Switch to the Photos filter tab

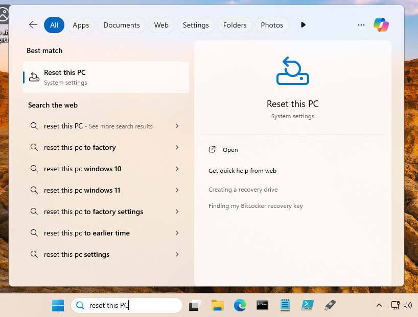(x=272, y=25)
